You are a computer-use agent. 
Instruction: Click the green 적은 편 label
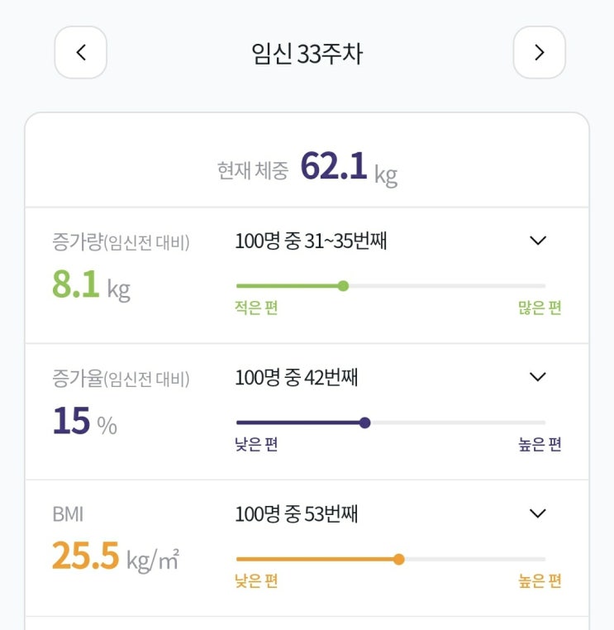click(256, 308)
